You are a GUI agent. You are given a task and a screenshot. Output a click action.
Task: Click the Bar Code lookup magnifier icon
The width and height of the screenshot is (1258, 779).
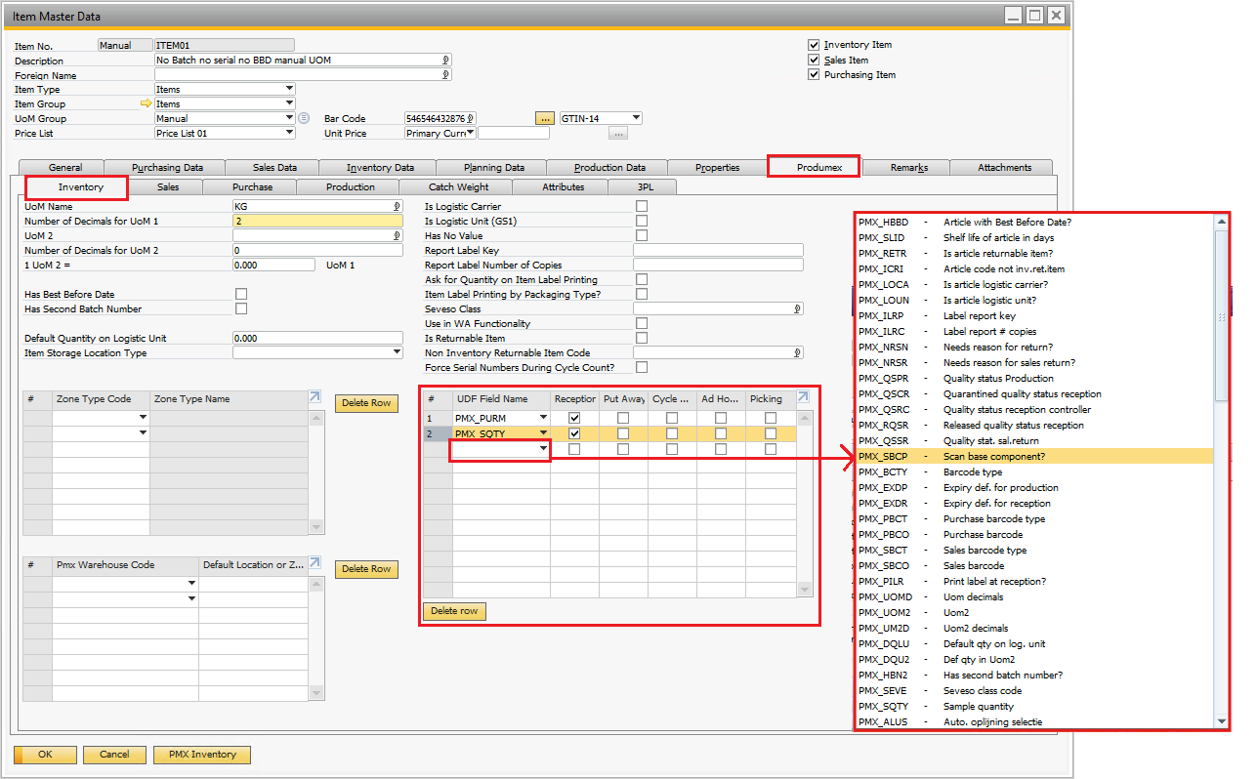[471, 116]
